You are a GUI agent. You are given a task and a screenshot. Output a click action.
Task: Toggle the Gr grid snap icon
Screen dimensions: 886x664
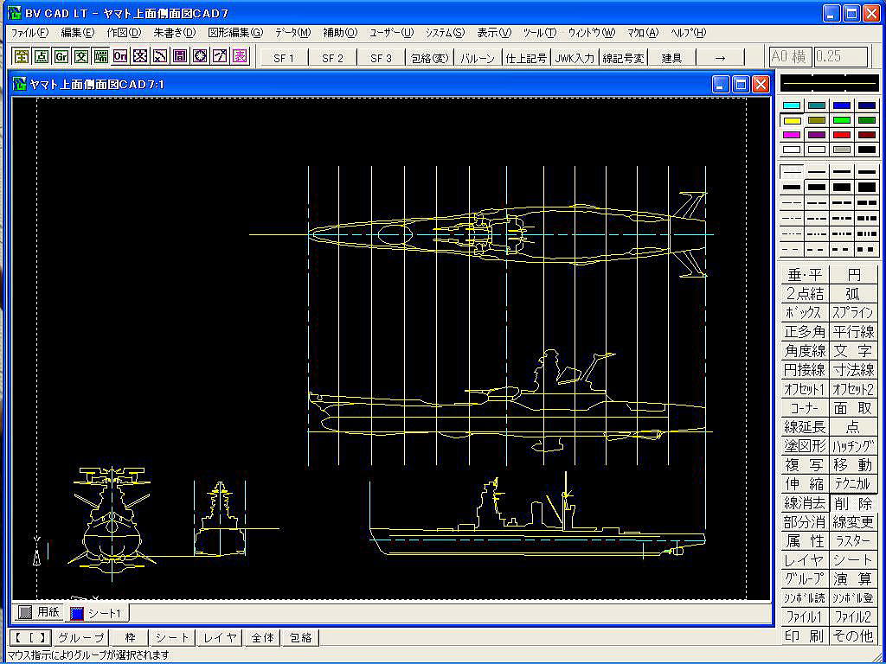(61, 56)
